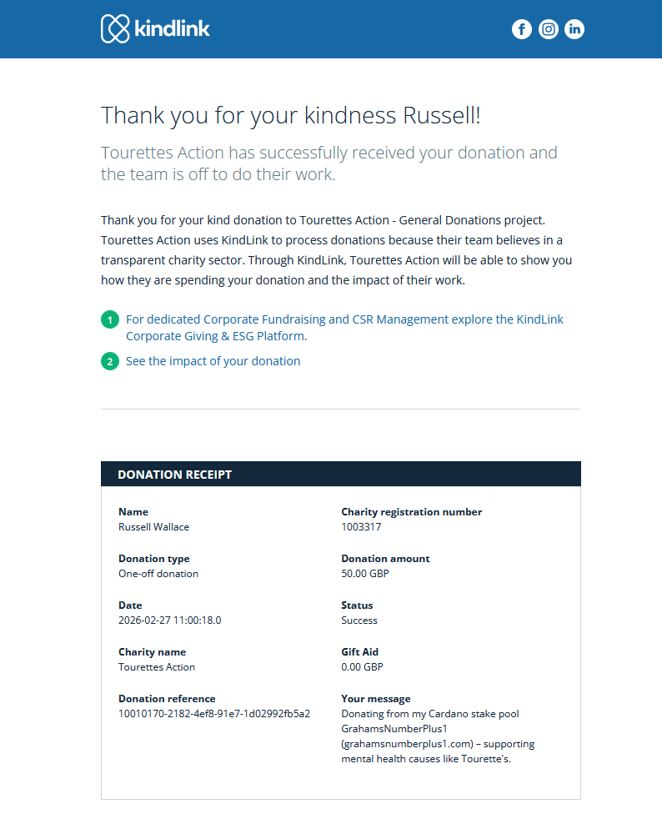
Task: Click the KindLink logo in the header
Action: [x=155, y=28]
